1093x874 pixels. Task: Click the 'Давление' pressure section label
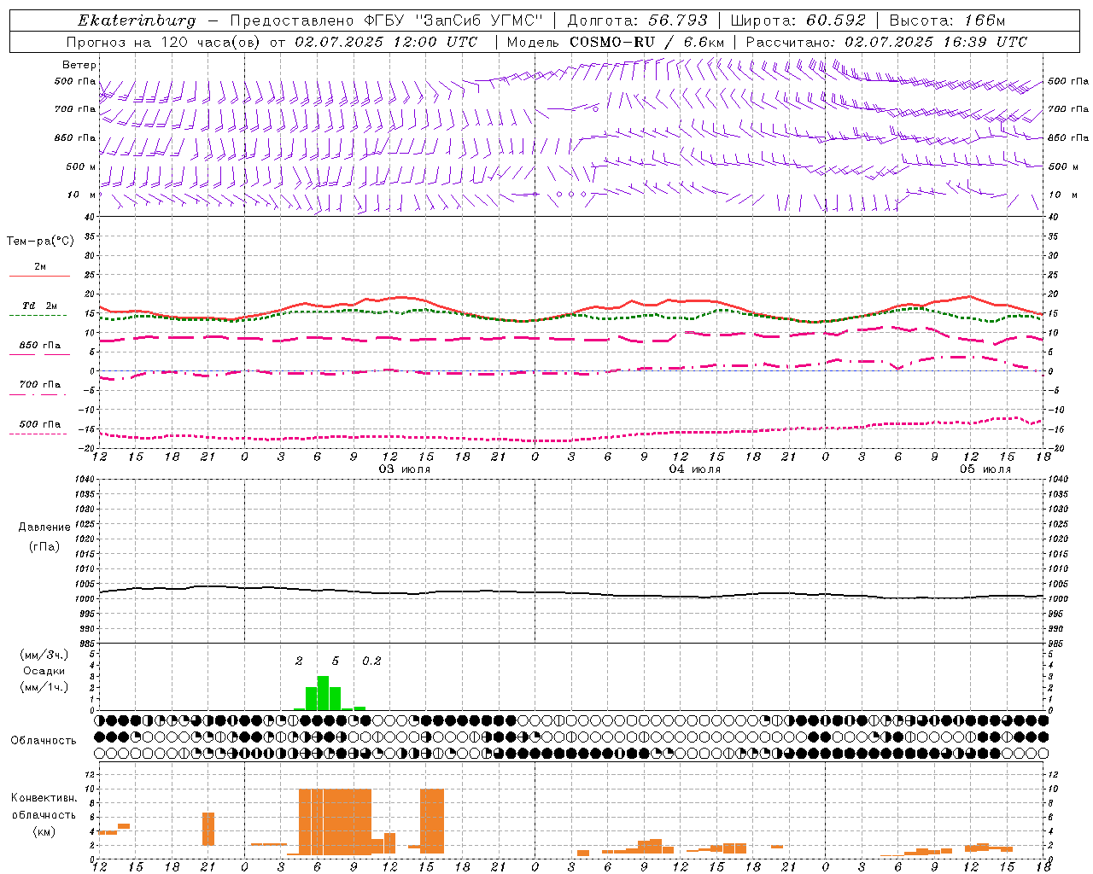[45, 527]
